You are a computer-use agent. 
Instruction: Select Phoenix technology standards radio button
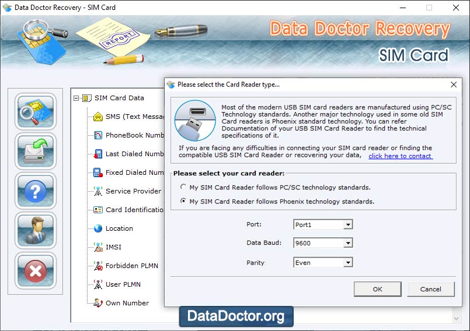(183, 201)
